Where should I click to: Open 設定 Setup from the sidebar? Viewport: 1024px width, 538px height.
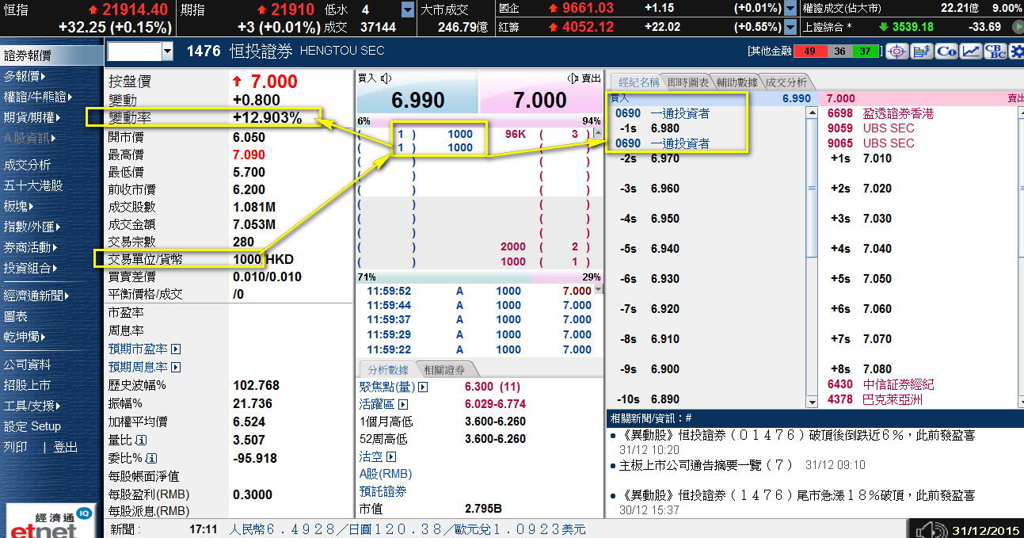tap(32, 426)
